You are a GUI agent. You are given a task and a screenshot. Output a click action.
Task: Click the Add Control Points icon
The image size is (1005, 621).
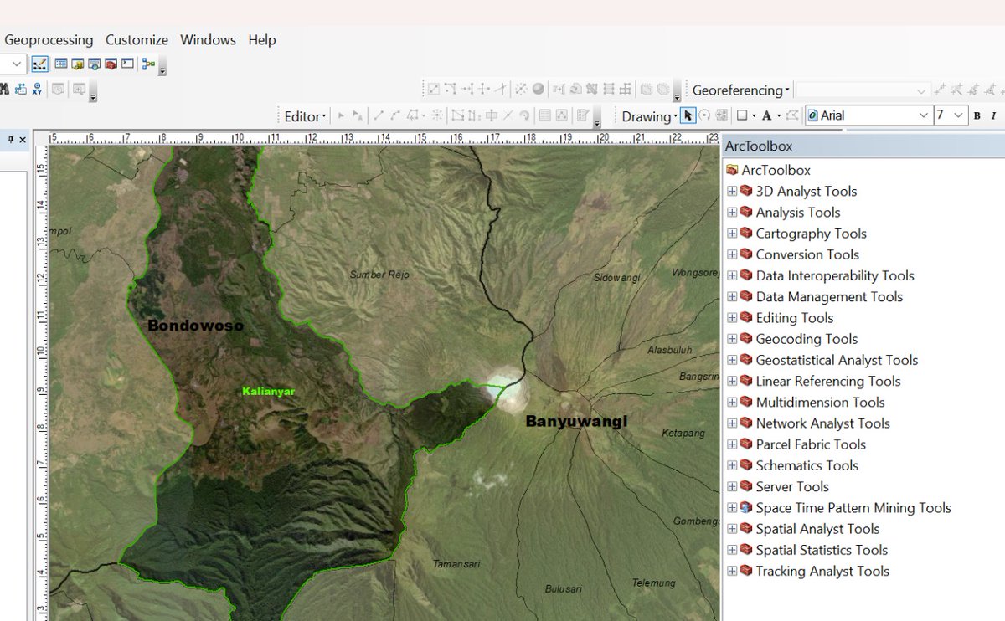940,90
